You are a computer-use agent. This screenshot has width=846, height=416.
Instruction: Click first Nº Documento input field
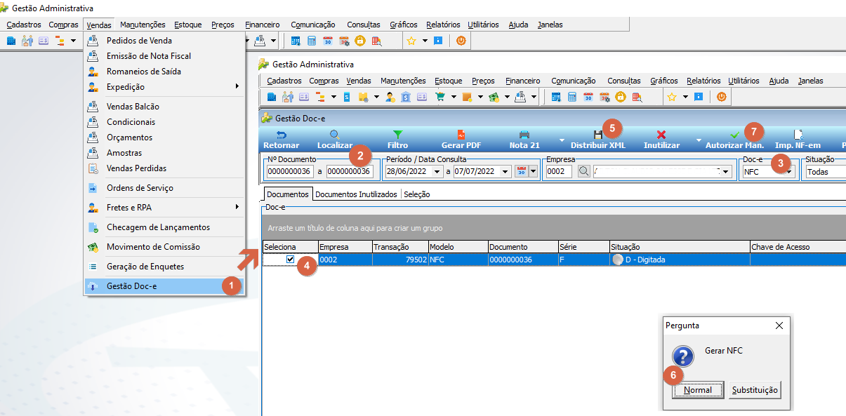point(290,171)
